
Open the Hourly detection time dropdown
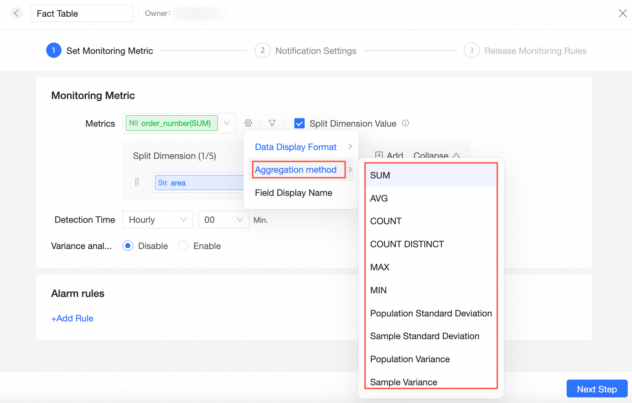tap(157, 220)
